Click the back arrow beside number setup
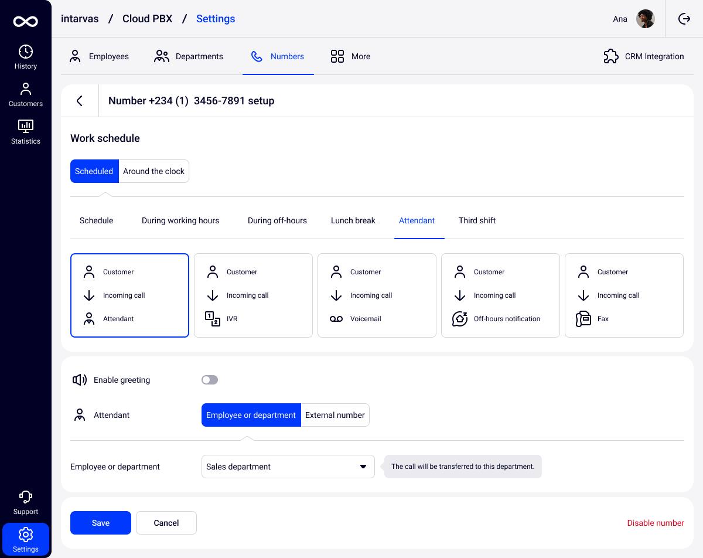Screen dimensions: 703x558 coord(80,101)
